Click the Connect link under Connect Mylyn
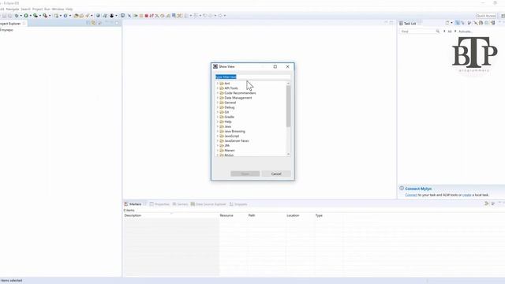Viewport: 505px width, 284px height. pyautogui.click(x=411, y=195)
